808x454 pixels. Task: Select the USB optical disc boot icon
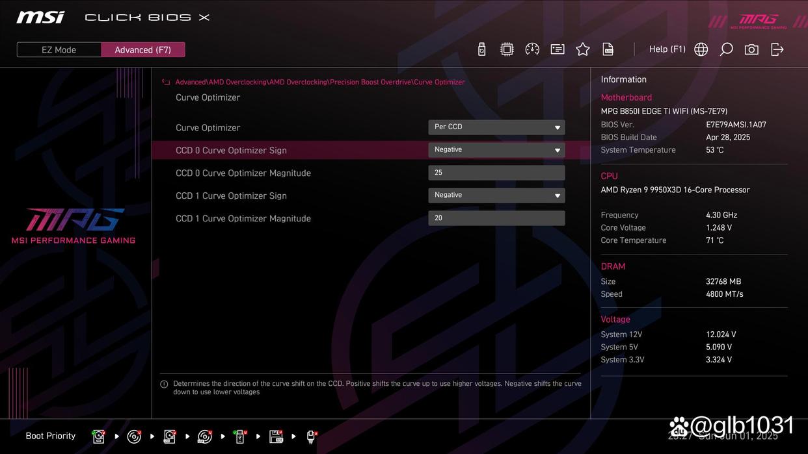click(204, 436)
